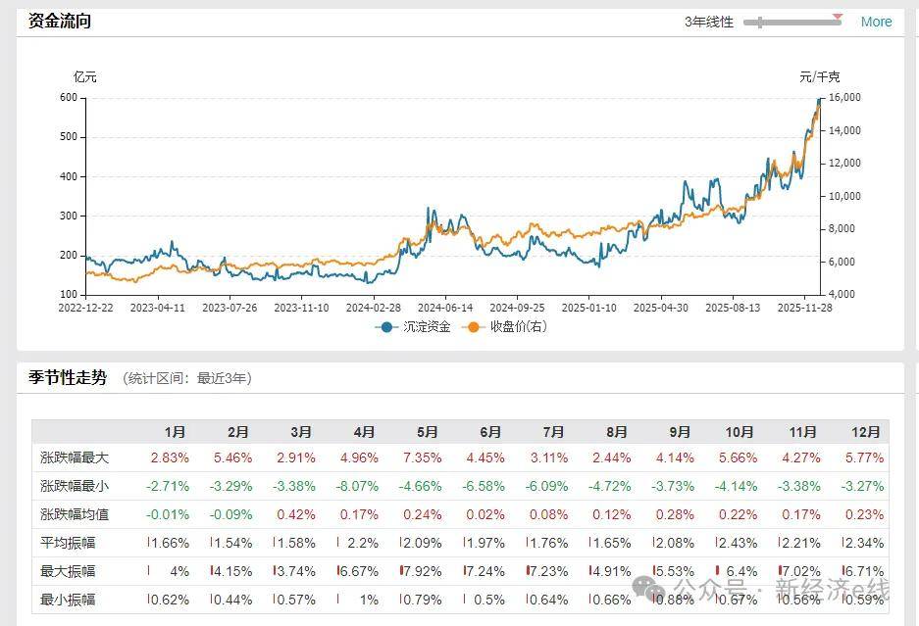Toggle the 收盘价(右) series via its legend label

point(519,327)
